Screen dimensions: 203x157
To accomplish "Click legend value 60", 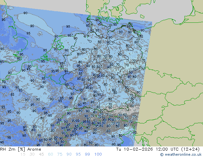I will tap(51, 154).
